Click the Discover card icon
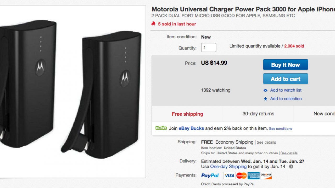This screenshot has width=335, height=188. (x=266, y=175)
